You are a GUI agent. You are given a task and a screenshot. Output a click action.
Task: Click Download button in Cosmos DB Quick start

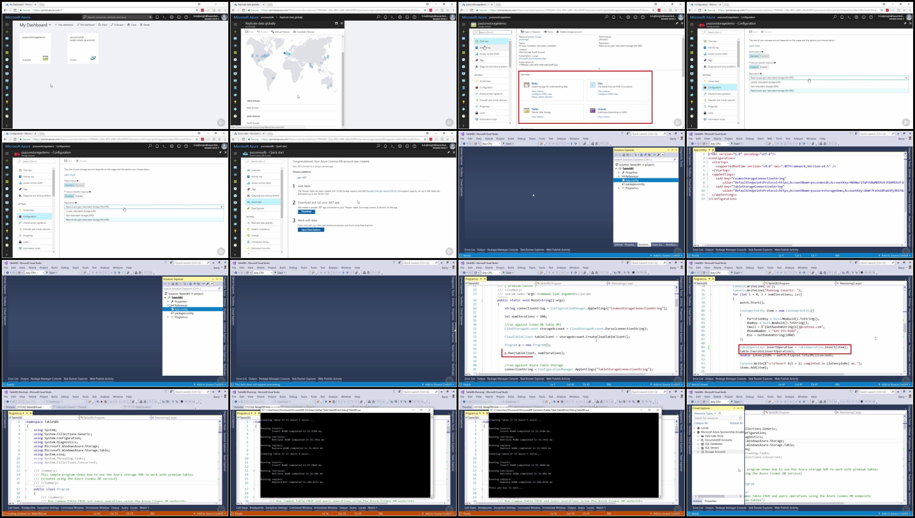click(306, 212)
